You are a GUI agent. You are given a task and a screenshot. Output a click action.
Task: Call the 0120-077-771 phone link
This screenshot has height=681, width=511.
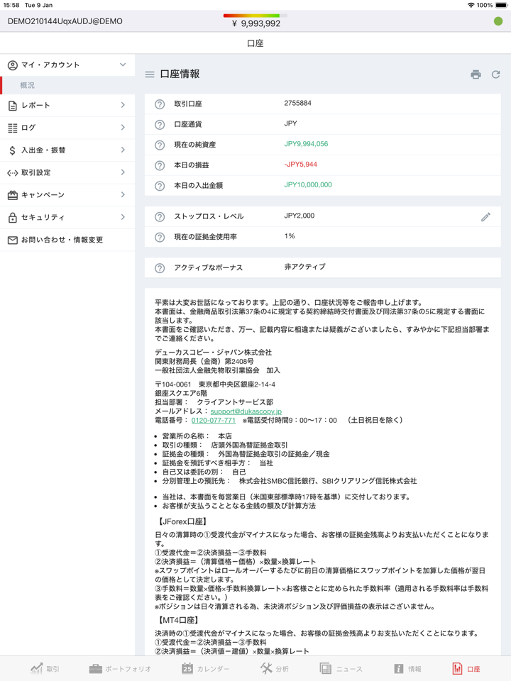214,421
